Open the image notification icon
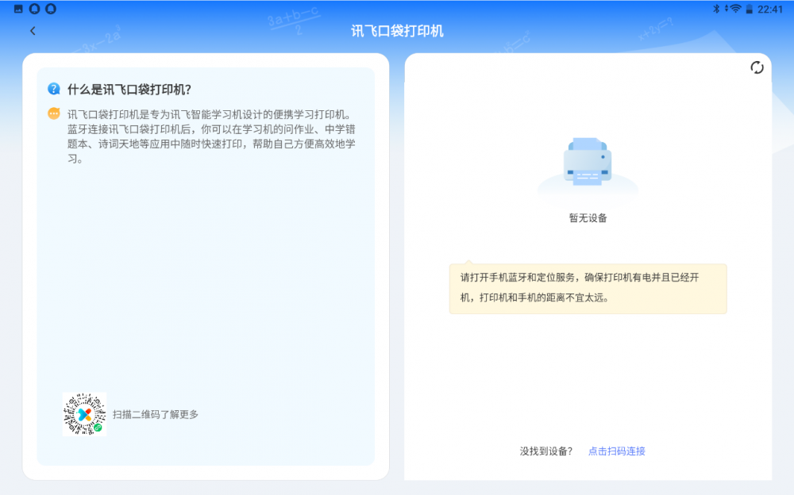Image resolution: width=794 pixels, height=495 pixels. 18,9
